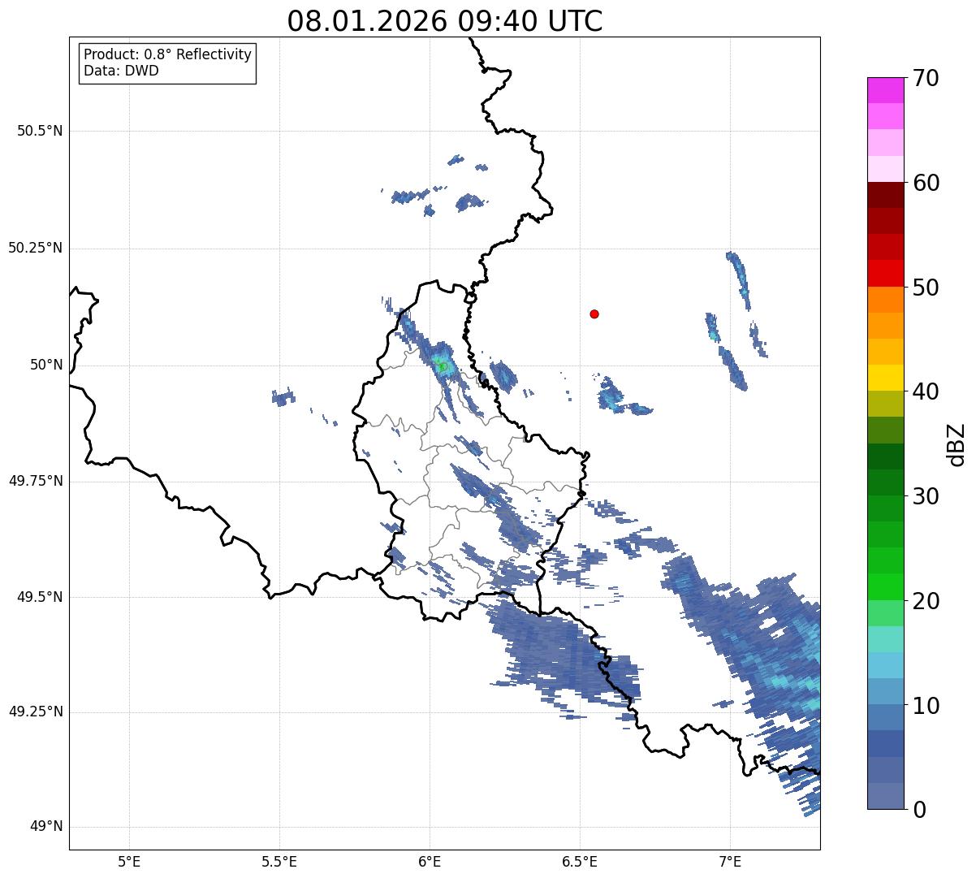The image size is (976, 878).
Task: Click the red station marker dot
Action: point(594,314)
